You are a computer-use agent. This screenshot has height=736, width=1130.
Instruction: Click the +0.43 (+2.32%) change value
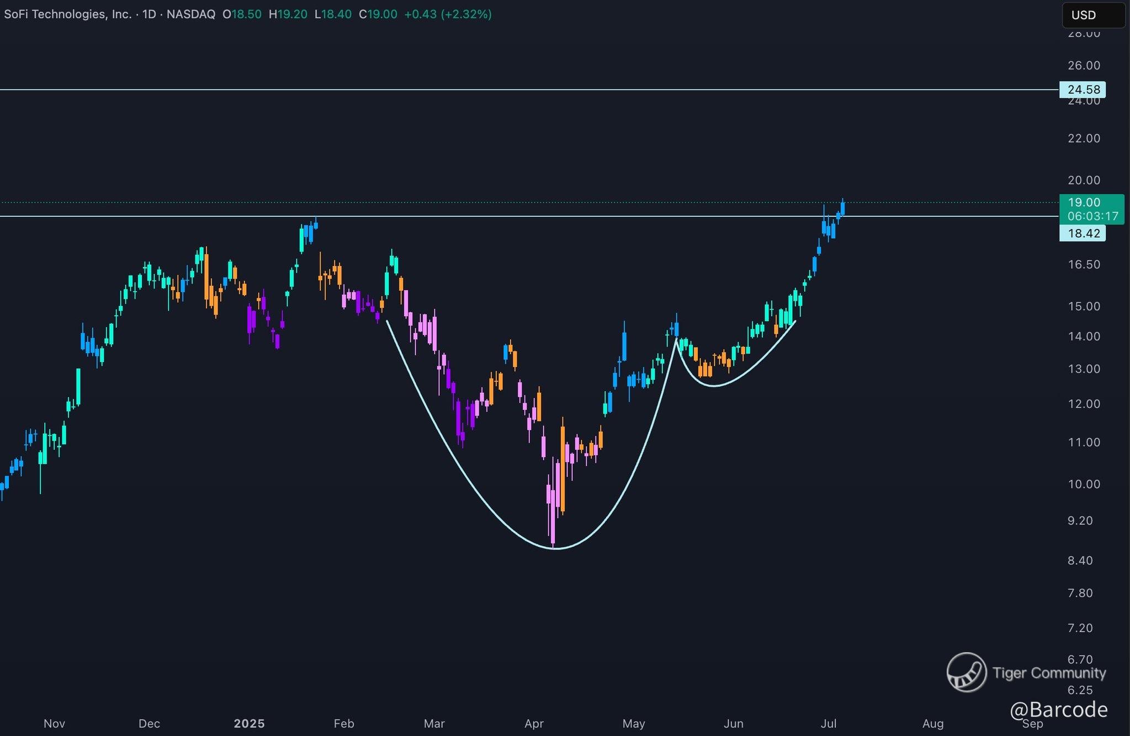point(448,14)
